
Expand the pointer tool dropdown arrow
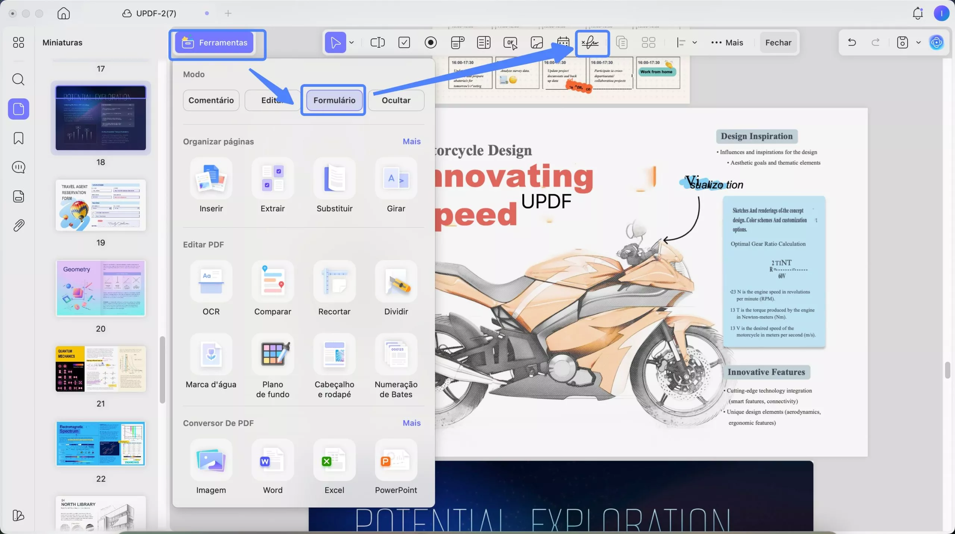pos(351,42)
